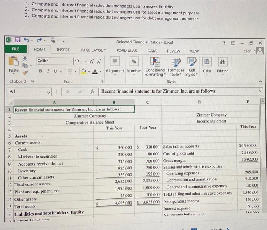Open the borders dropdown arrow

[76, 71]
